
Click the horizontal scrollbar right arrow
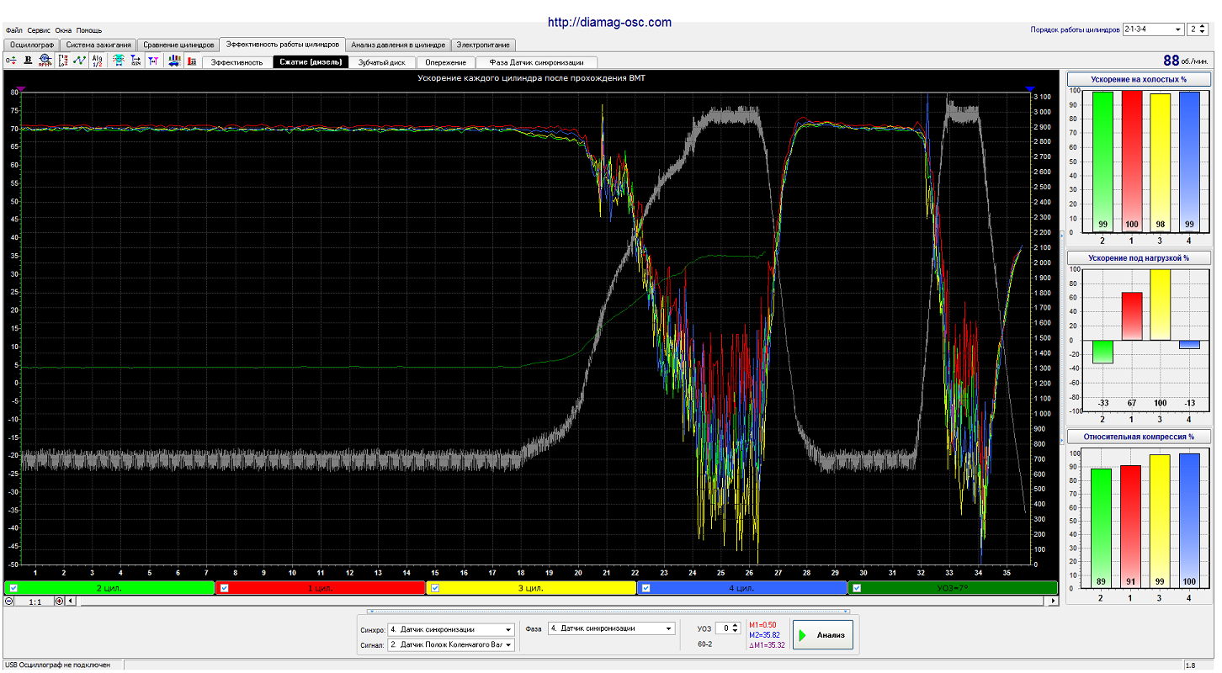click(1052, 601)
